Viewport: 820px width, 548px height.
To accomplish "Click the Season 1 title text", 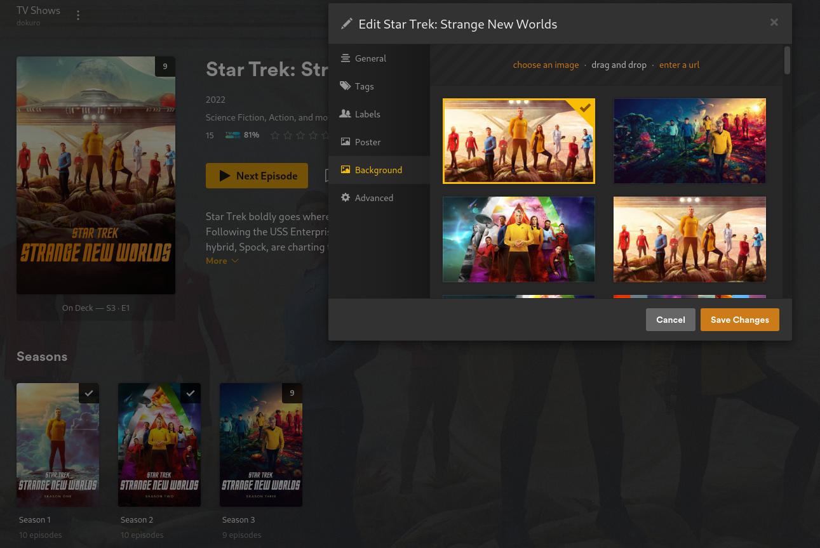I will (x=35, y=519).
